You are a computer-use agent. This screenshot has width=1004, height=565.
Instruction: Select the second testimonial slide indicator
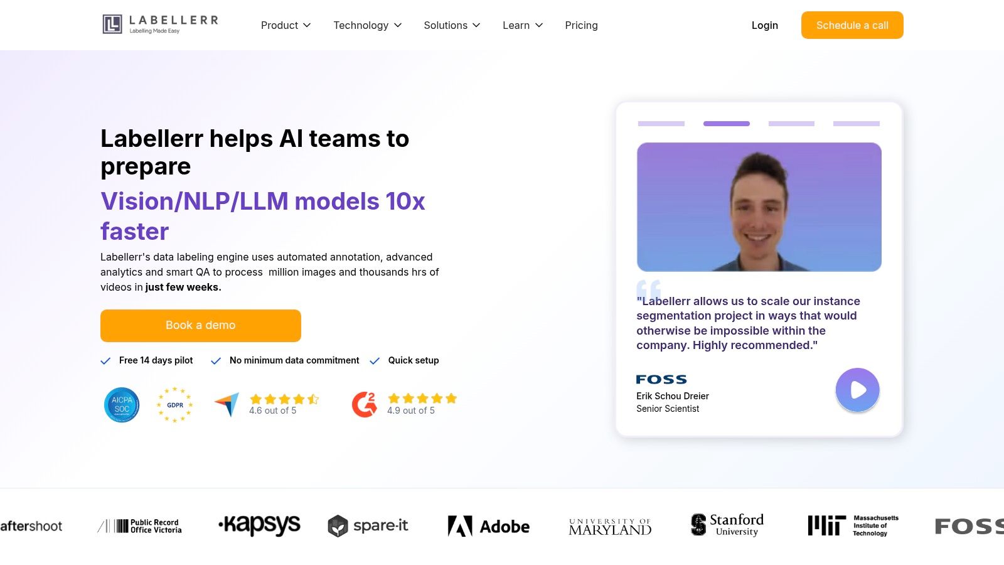[727, 124]
